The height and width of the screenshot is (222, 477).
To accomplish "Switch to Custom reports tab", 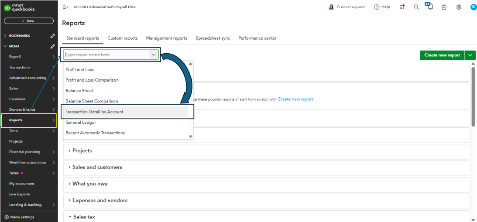I will pos(122,38).
